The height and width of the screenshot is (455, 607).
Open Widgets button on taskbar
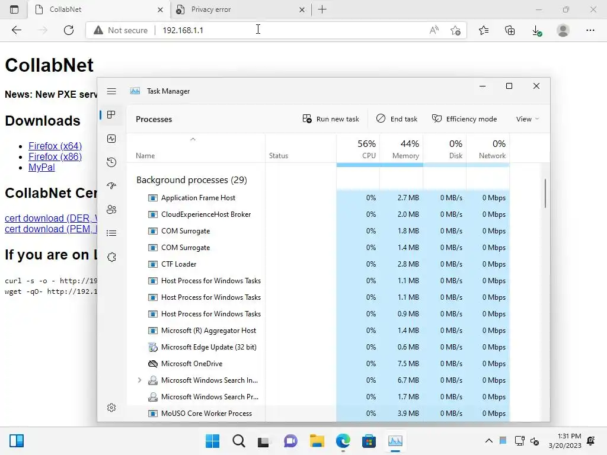click(17, 441)
